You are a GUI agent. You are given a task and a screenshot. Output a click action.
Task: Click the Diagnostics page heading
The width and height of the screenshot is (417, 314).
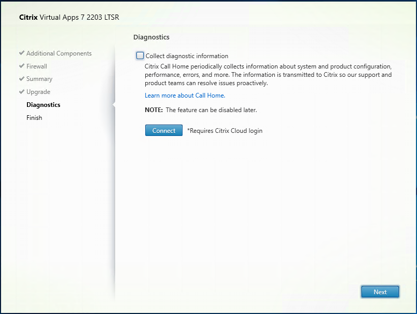[151, 37]
